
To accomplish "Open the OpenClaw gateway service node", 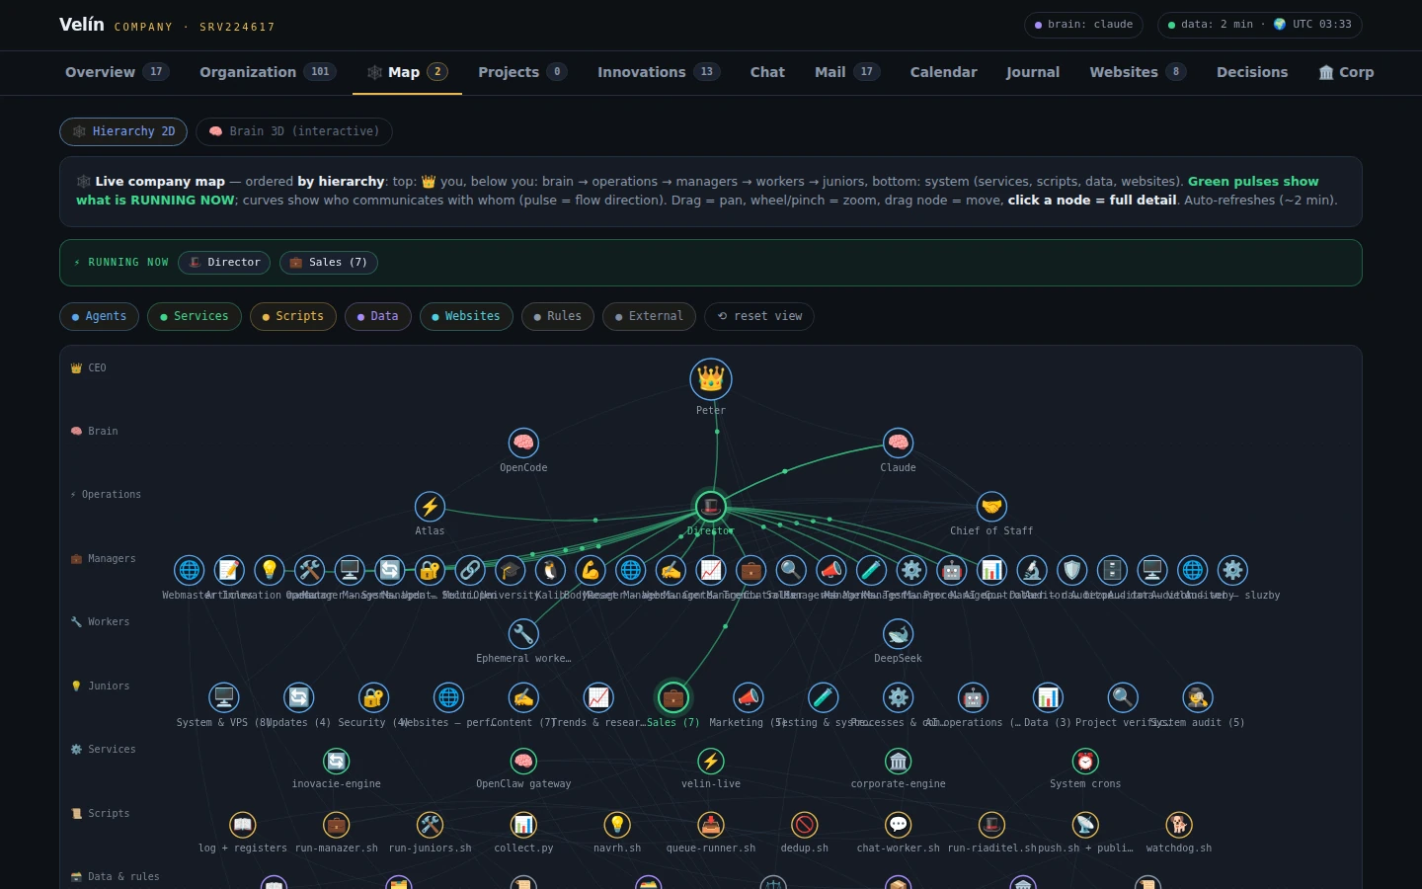I will [523, 762].
